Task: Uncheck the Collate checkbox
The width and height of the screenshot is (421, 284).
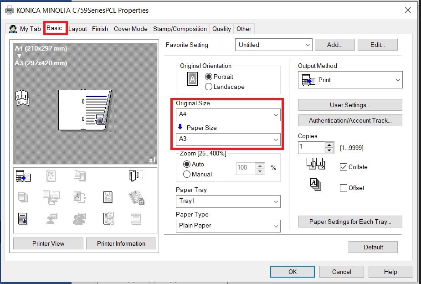Action: 344,167
